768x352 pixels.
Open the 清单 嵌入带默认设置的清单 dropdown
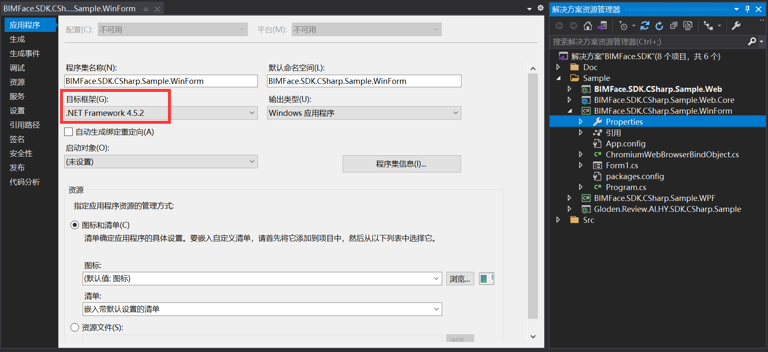pyautogui.click(x=262, y=309)
